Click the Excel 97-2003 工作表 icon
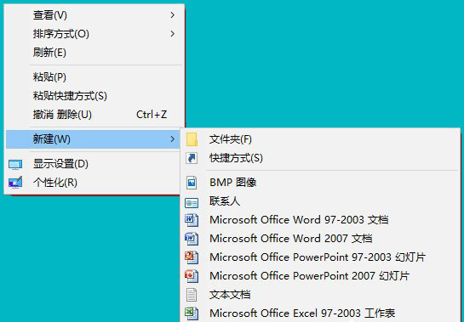 click(x=192, y=314)
